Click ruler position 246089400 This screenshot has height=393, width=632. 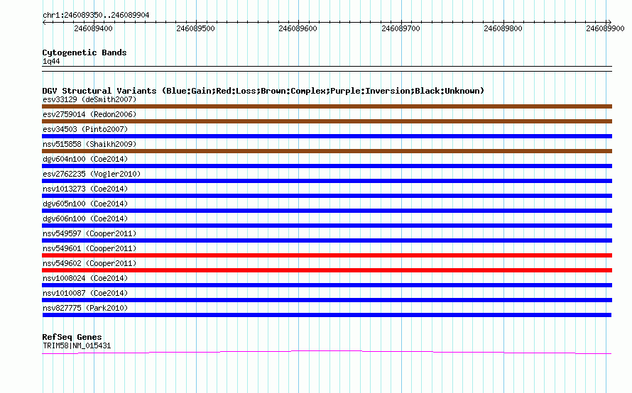94,28
